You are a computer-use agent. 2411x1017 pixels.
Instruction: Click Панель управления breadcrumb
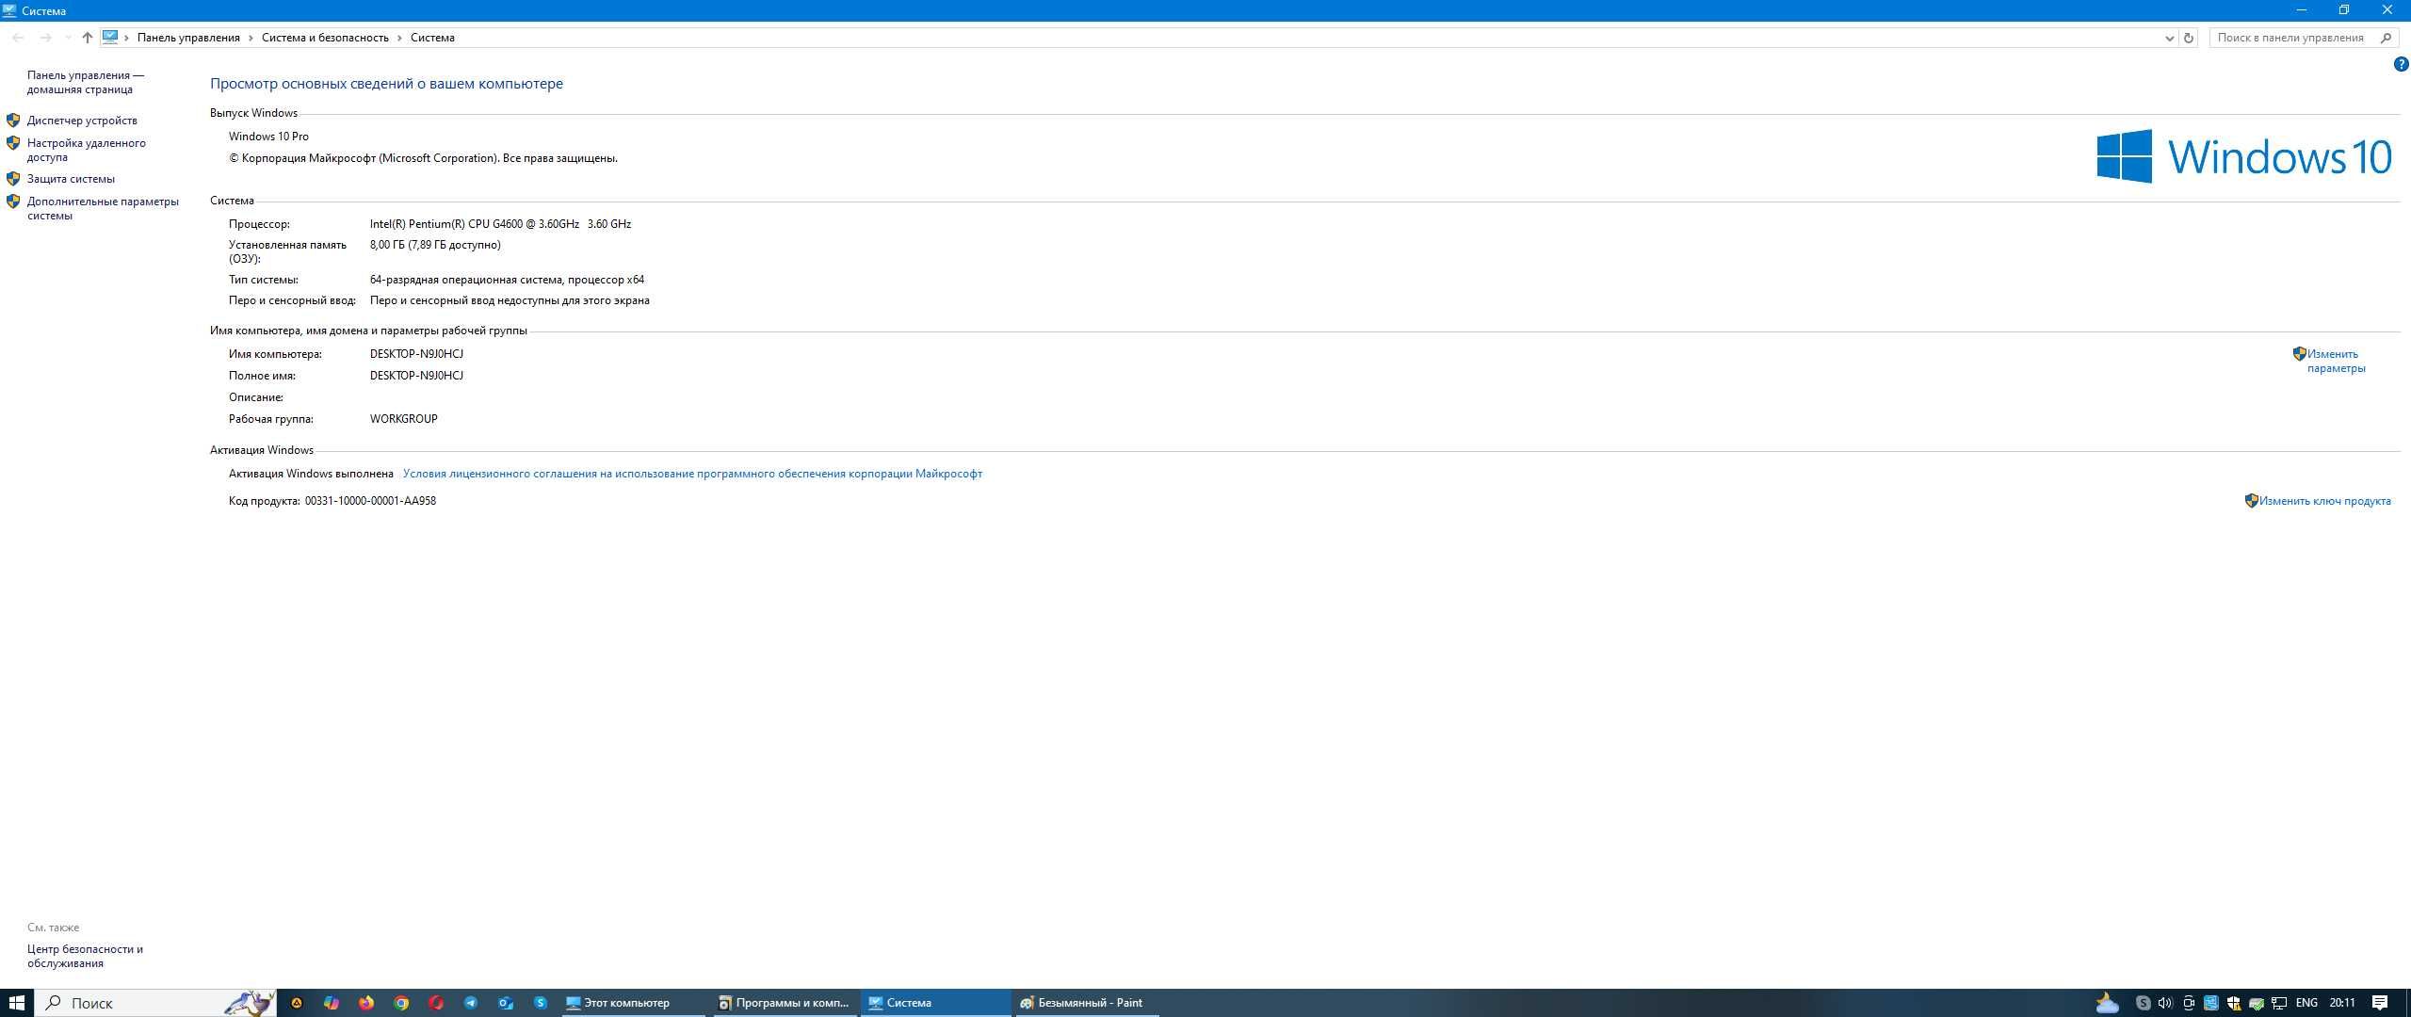(x=188, y=38)
